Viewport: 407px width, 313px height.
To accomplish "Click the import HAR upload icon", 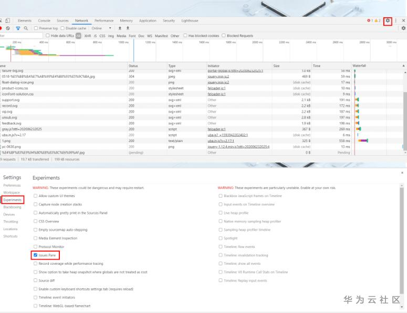I will tap(120, 28).
